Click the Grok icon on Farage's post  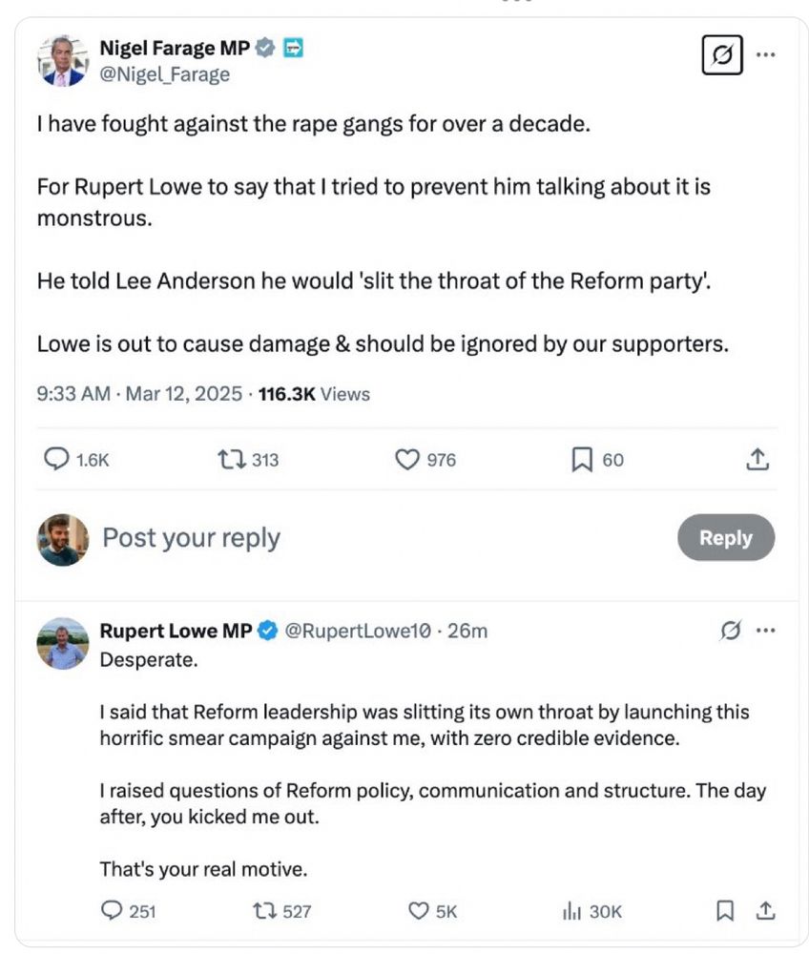pos(721,55)
